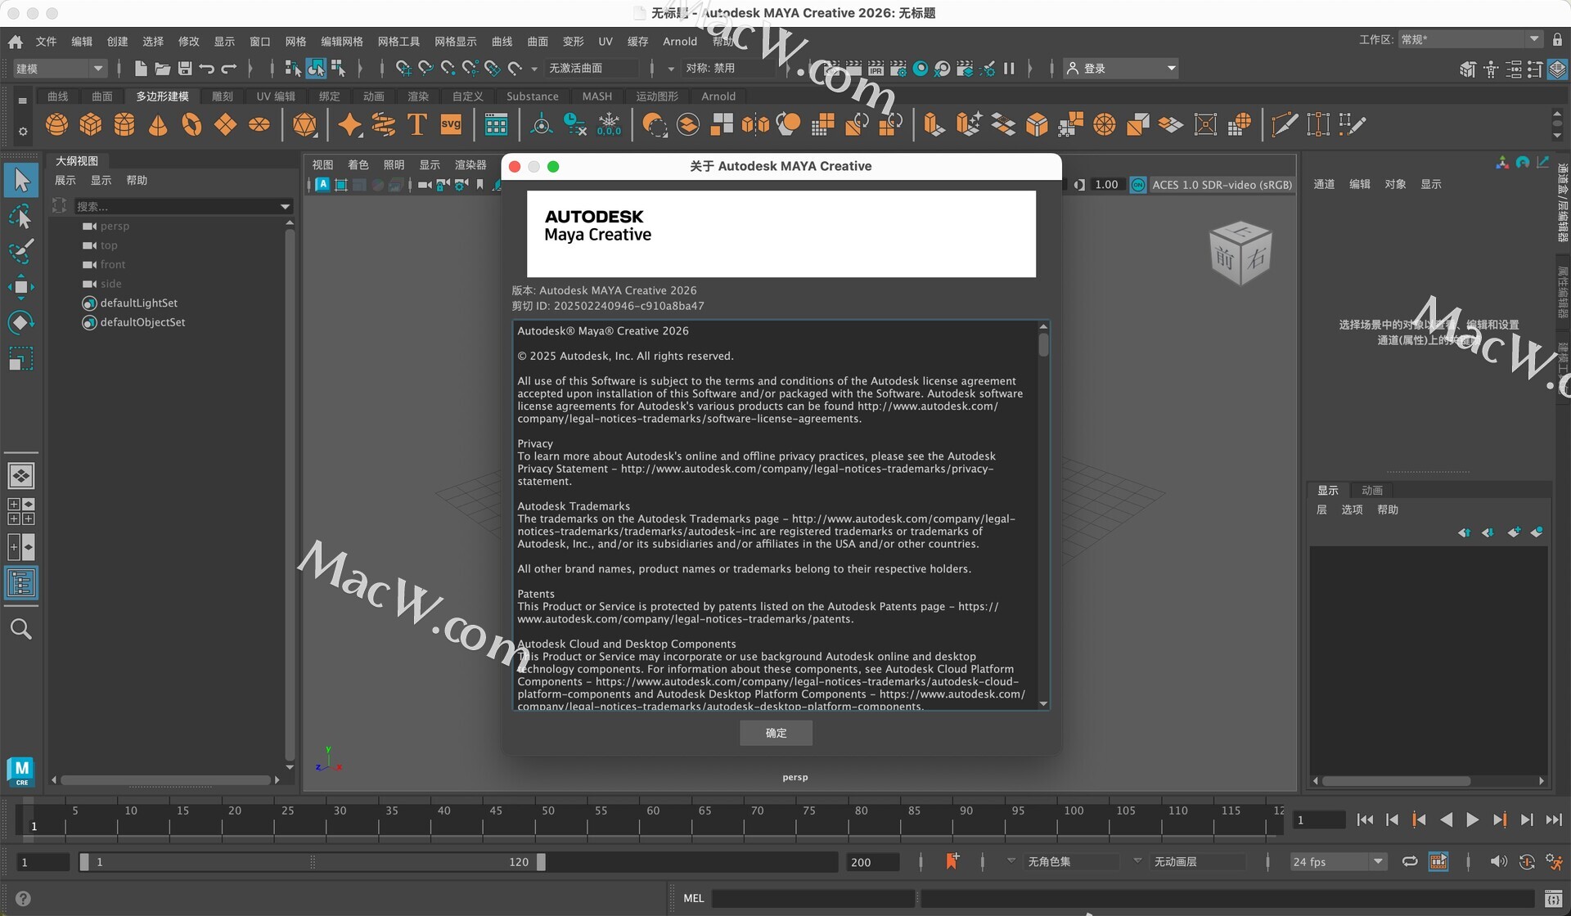Click the New scene icon

pos(141,69)
